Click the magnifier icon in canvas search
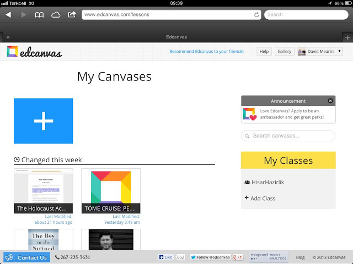This screenshot has height=264, width=353. [x=247, y=136]
